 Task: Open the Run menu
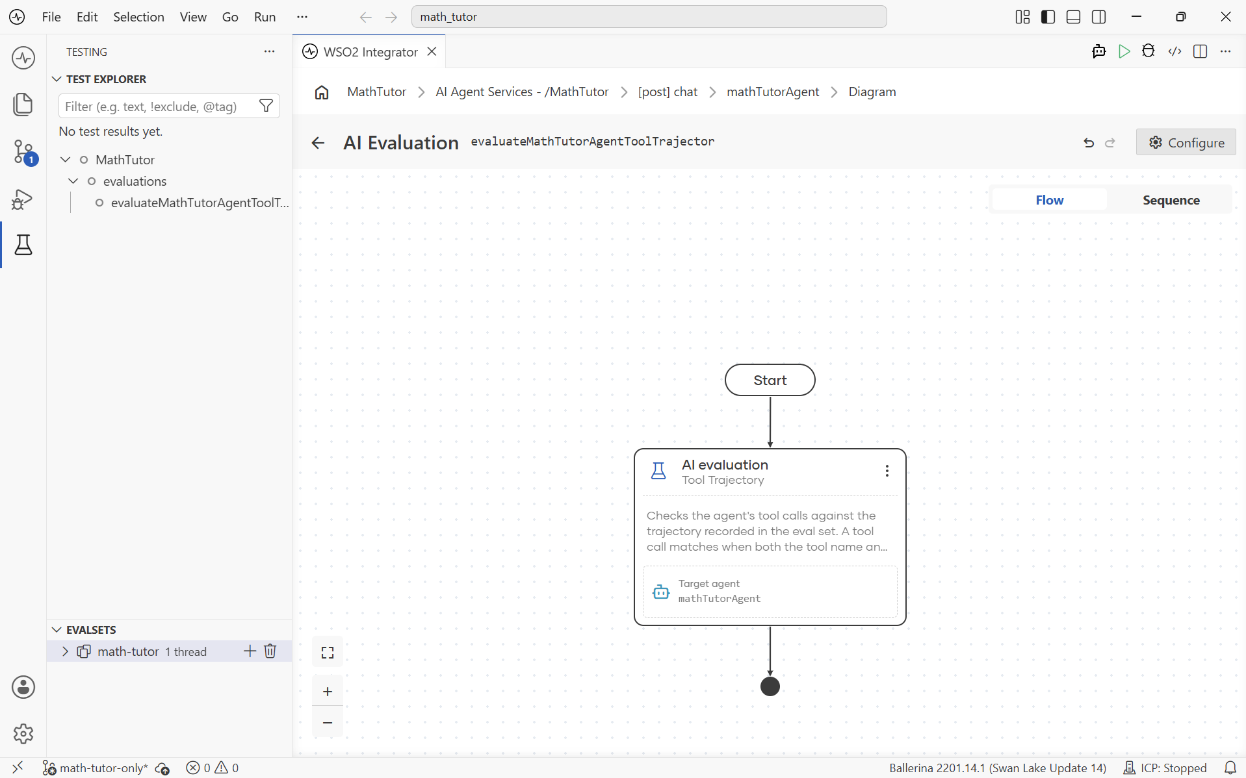265,17
